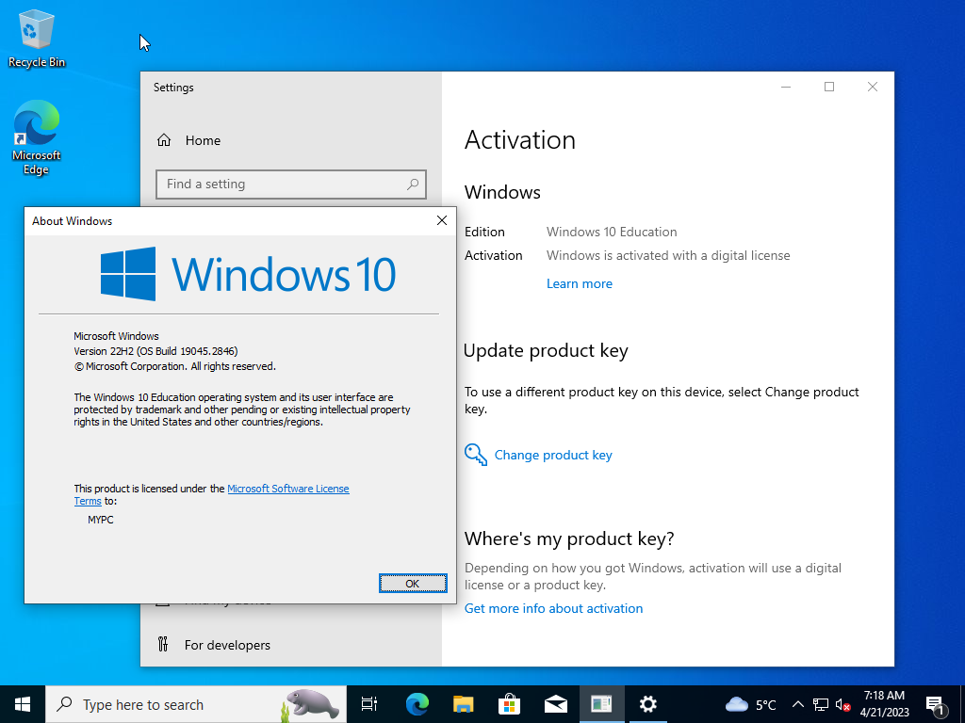
Task: Maximize the Settings window
Action: (x=829, y=87)
